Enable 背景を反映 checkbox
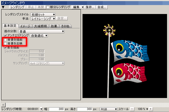The width and height of the screenshot is (169, 112). (x=5, y=44)
